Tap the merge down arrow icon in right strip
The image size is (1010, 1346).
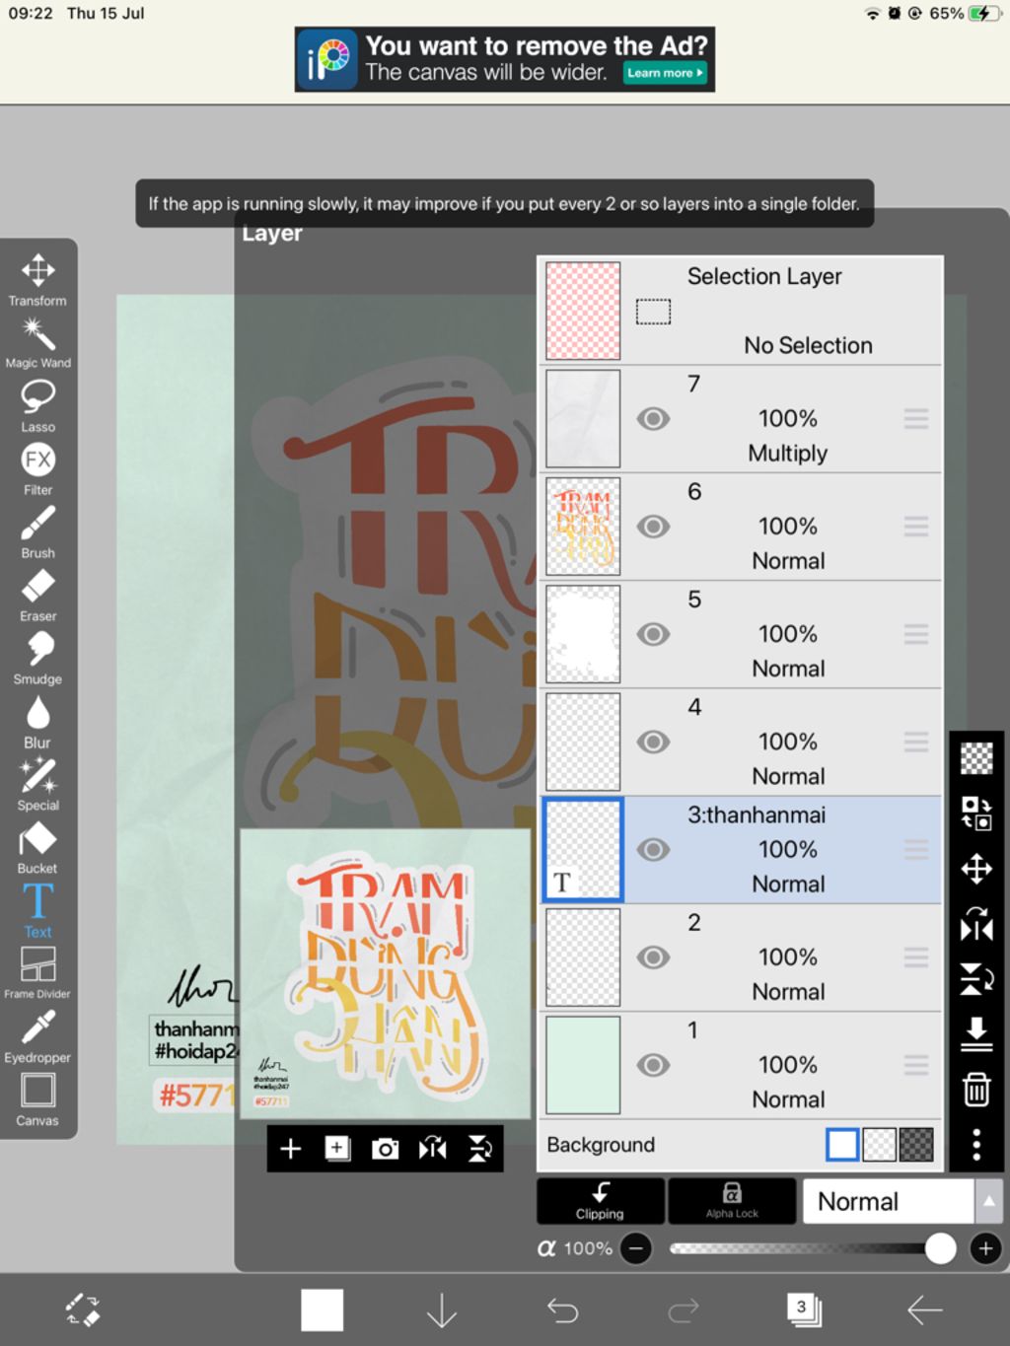(976, 1034)
